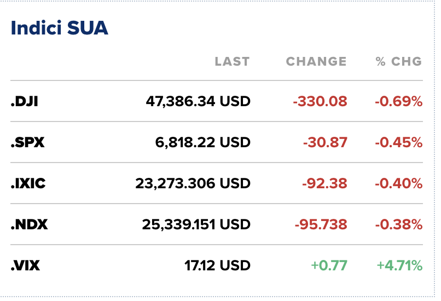
Task: Click the % CHG column header
Action: pyautogui.click(x=399, y=61)
